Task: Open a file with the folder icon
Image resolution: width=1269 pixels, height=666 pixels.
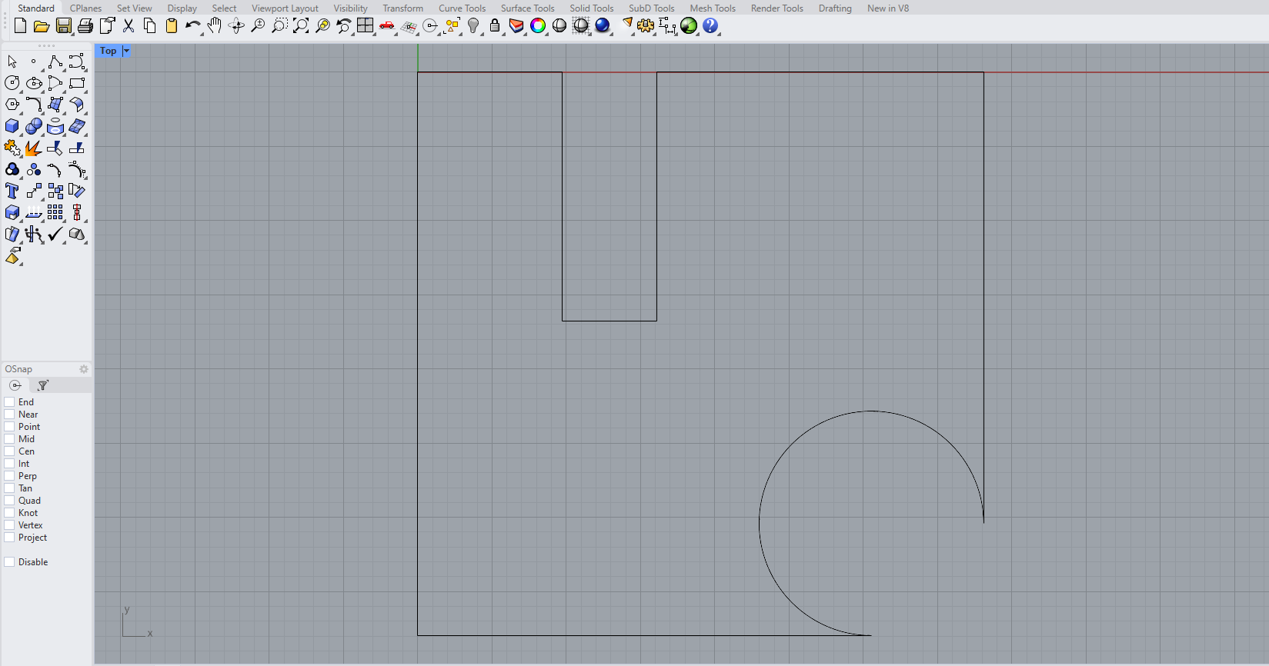Action: pyautogui.click(x=42, y=26)
